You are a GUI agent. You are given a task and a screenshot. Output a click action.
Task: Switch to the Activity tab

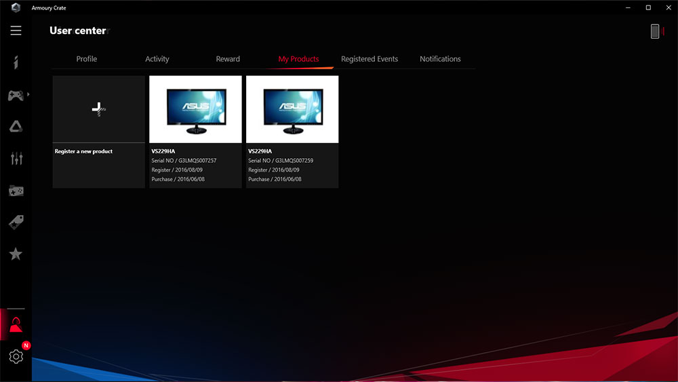pyautogui.click(x=157, y=59)
